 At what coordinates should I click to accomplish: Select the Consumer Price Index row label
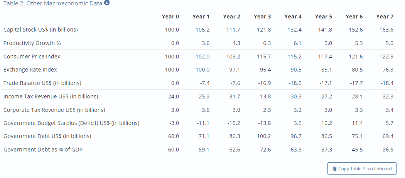(x=32, y=57)
